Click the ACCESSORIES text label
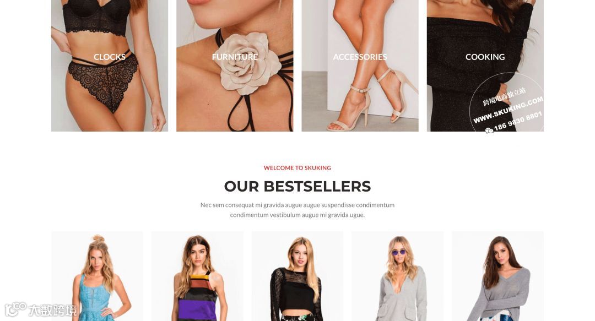 (x=360, y=57)
